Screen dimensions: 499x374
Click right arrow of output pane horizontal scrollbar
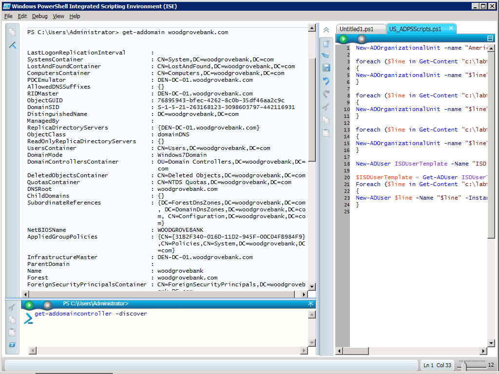point(304,294)
